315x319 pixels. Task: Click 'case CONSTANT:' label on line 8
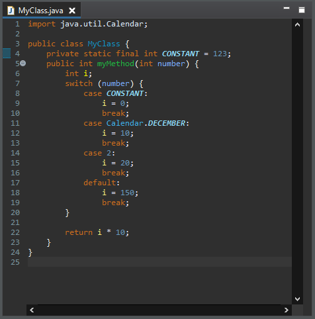(115, 93)
